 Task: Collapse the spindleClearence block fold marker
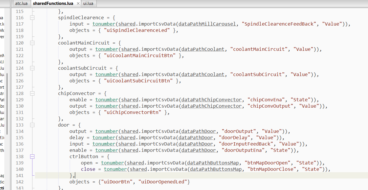point(32,18)
